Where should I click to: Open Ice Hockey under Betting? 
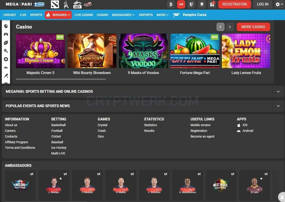pyautogui.click(x=59, y=147)
